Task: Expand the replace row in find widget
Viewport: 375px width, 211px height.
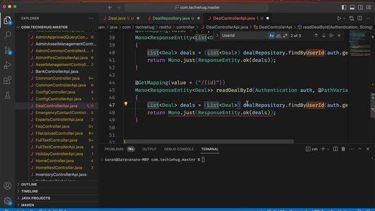Action: pyautogui.click(x=217, y=35)
